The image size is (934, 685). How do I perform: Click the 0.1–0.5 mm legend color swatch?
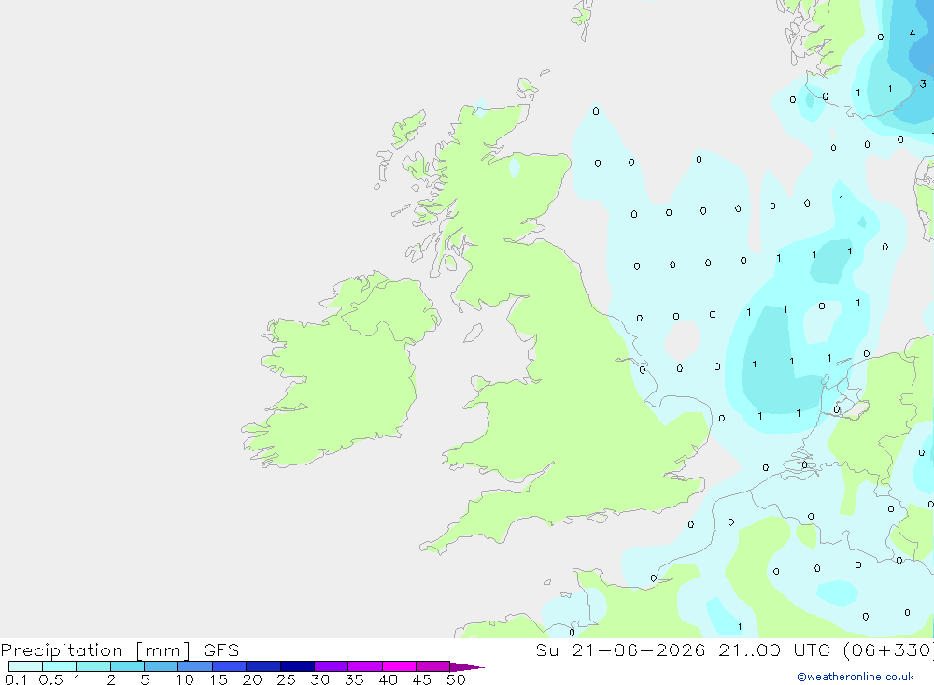pyautogui.click(x=25, y=666)
